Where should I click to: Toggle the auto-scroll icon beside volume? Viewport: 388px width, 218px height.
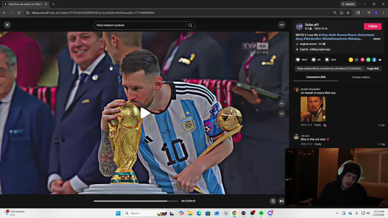(273, 201)
